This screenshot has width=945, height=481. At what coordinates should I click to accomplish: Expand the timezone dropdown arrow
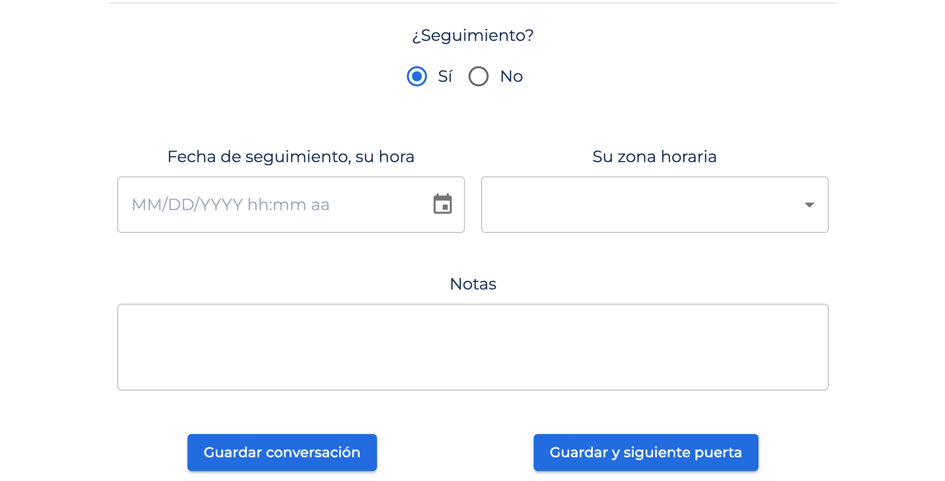coord(810,205)
